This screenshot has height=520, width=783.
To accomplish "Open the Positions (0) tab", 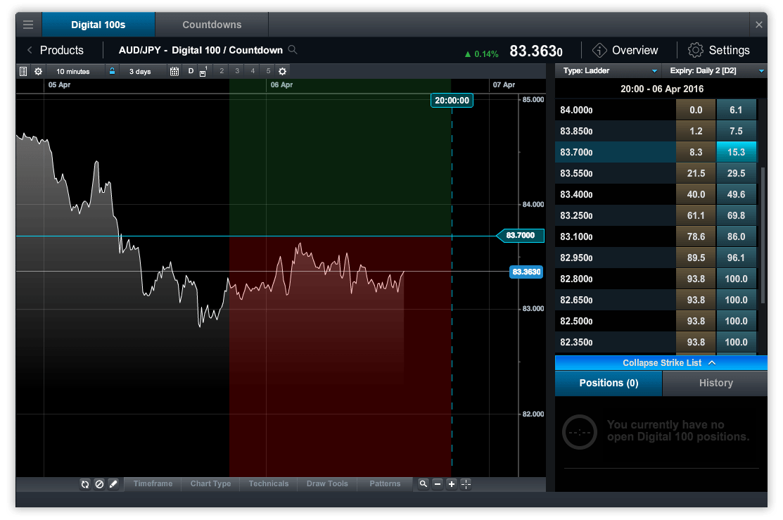I will [x=609, y=383].
